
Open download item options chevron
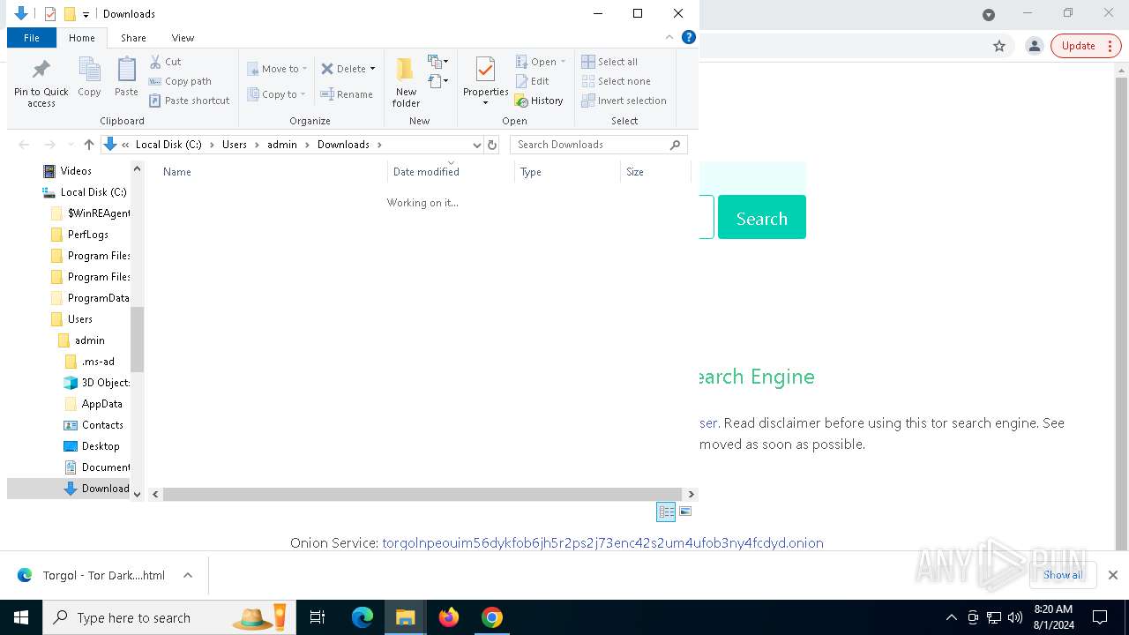(188, 575)
